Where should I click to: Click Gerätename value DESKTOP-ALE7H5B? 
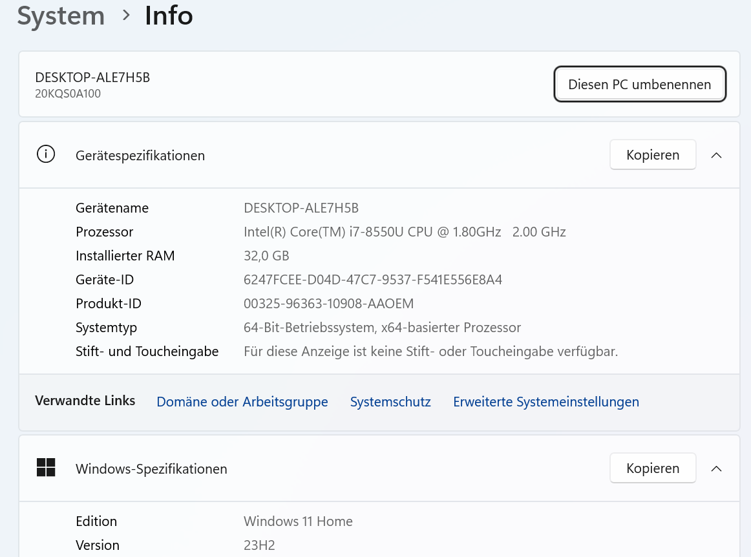coord(301,208)
